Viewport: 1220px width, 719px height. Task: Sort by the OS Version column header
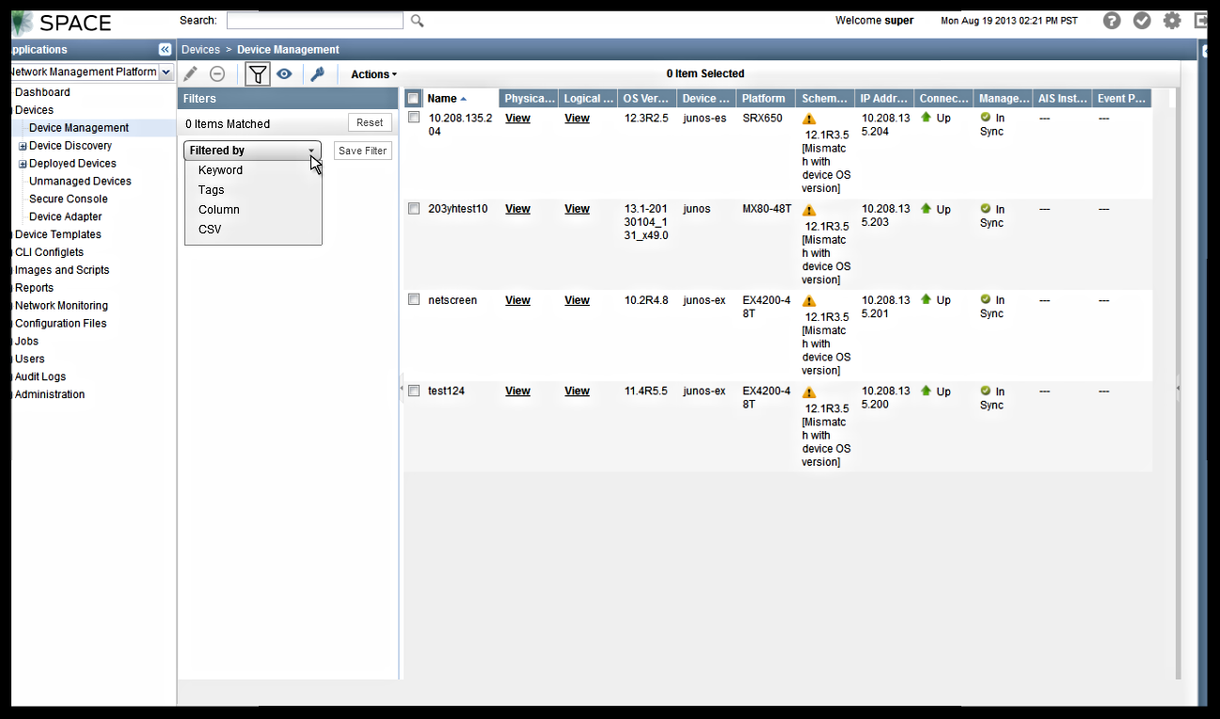click(646, 99)
